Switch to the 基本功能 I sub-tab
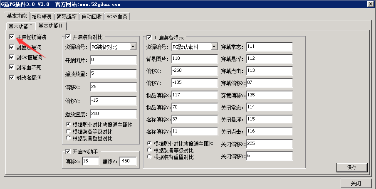376x189 pixels. click(x=20, y=26)
